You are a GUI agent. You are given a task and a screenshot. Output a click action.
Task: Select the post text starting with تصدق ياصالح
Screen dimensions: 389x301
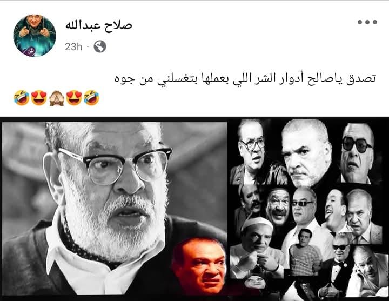[x=245, y=79]
